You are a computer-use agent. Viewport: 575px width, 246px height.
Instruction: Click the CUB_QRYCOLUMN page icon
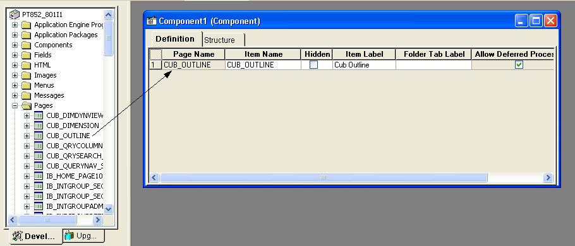(x=39, y=146)
